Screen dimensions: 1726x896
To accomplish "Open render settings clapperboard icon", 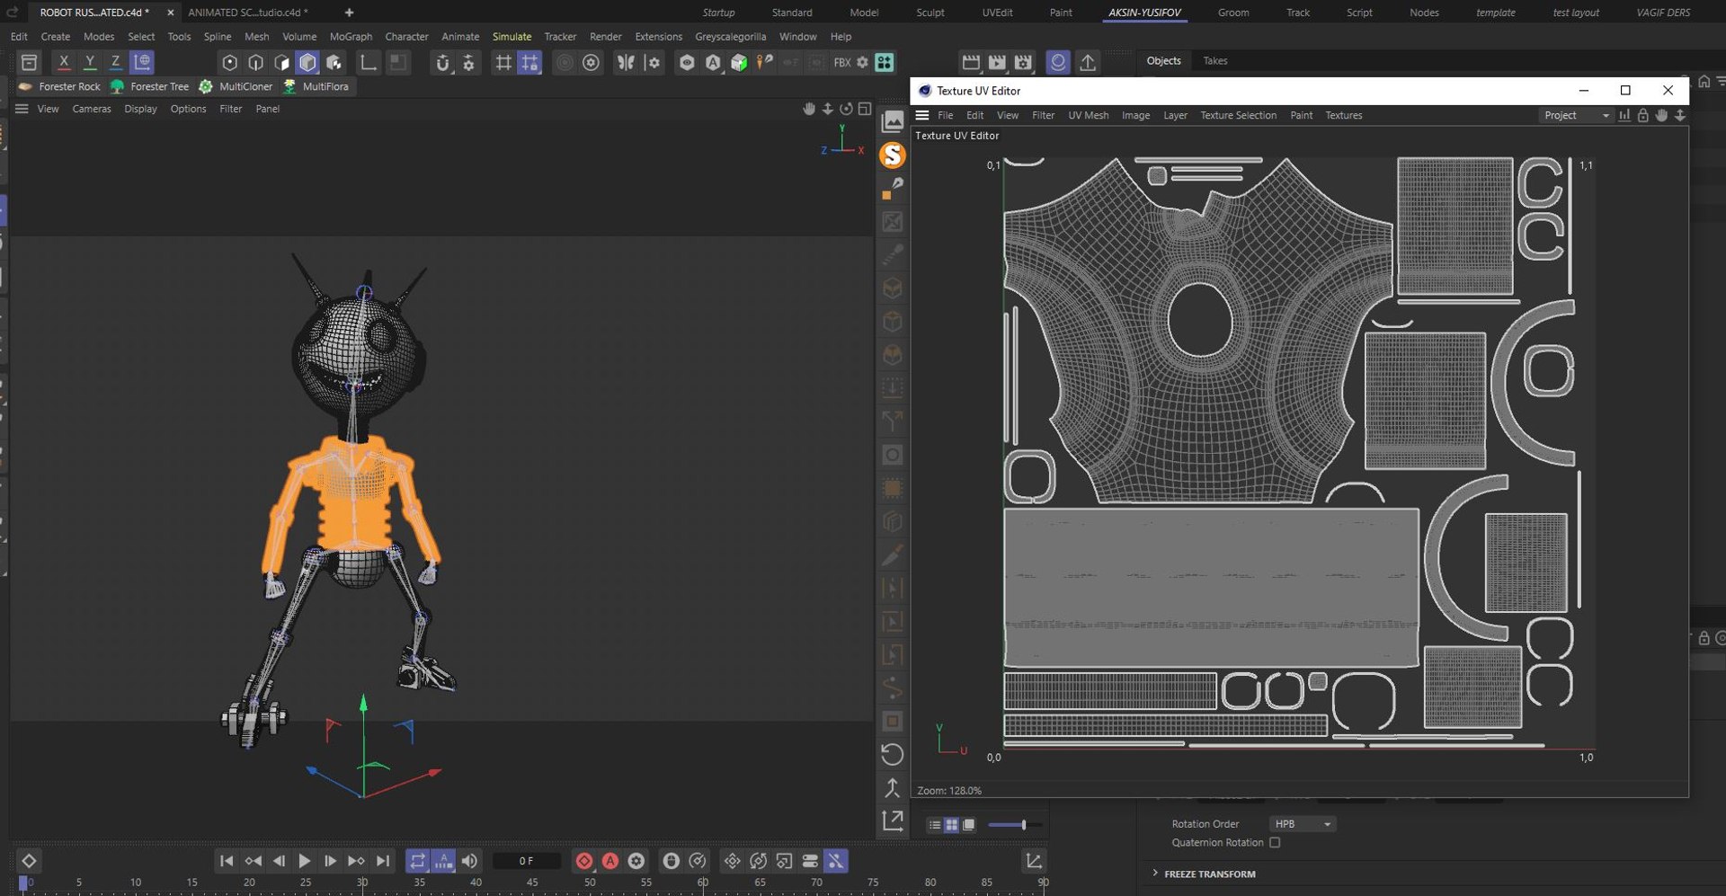I will coord(1023,62).
